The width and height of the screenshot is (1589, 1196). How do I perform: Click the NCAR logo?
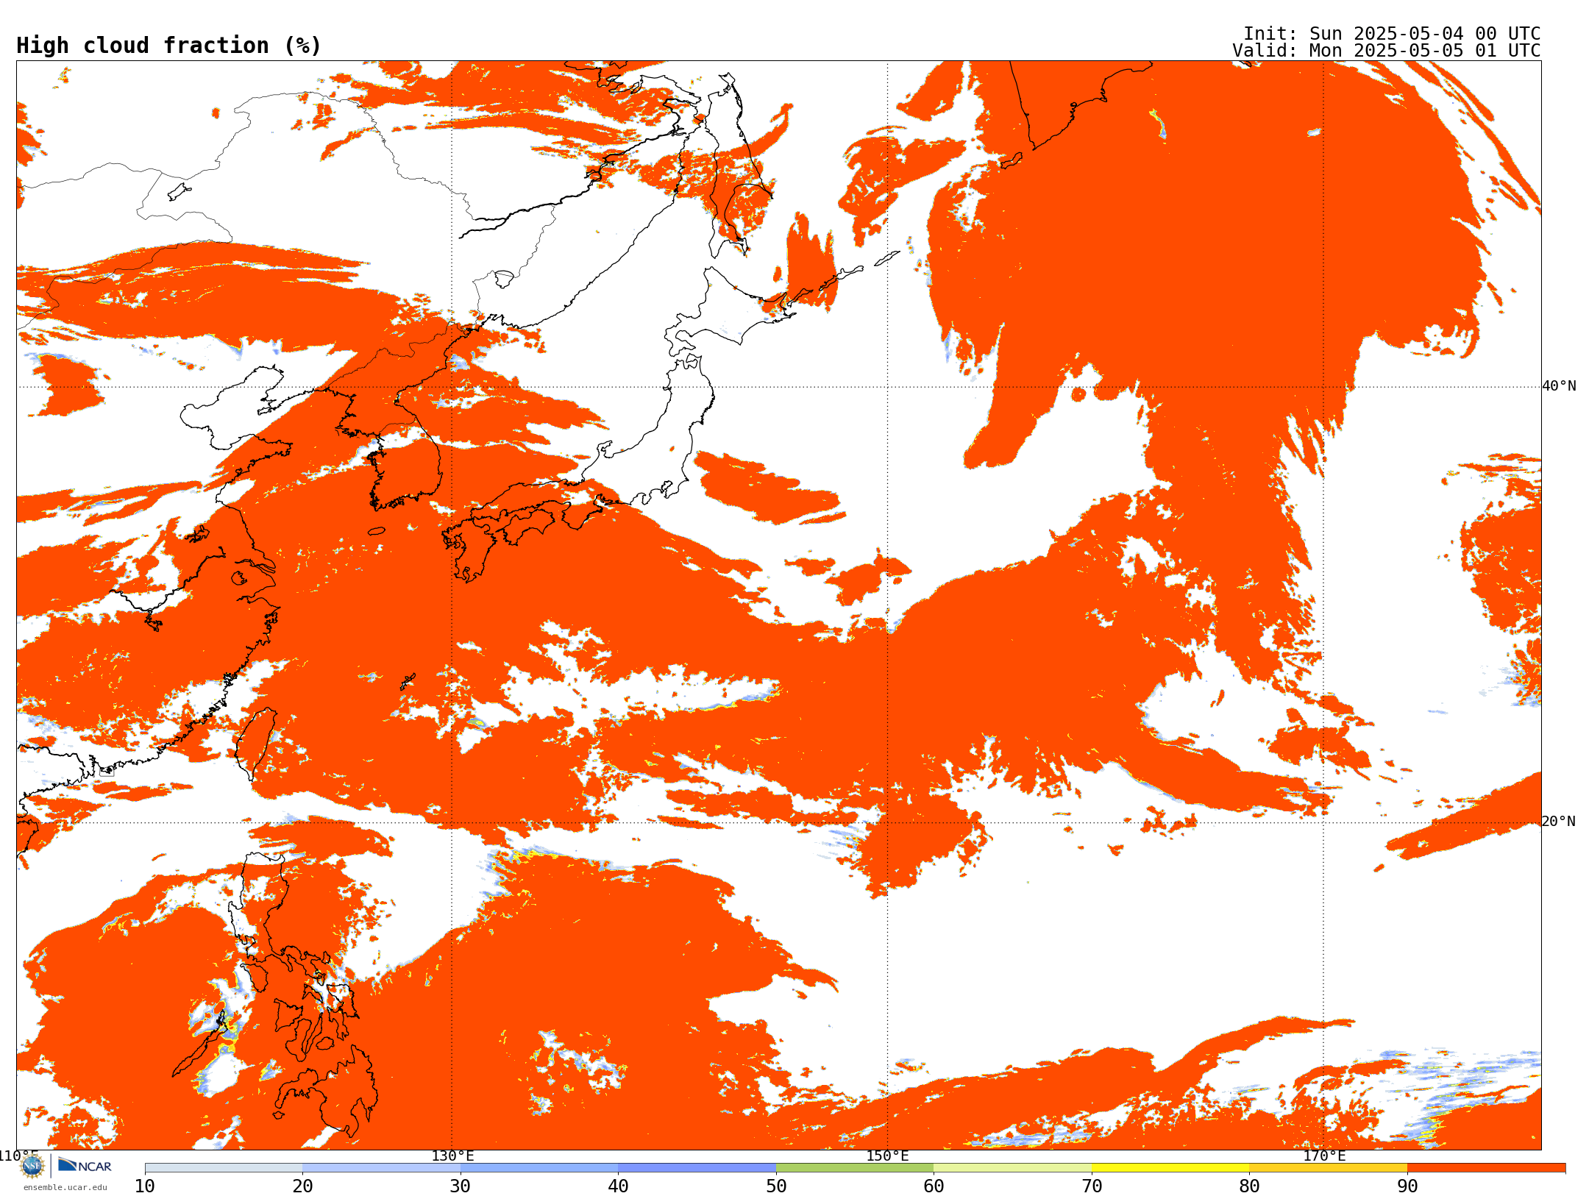[85, 1166]
